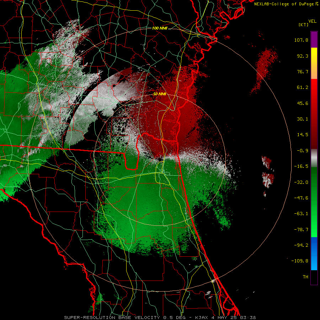Click the -94.2 velocity scale value

pos(301,245)
